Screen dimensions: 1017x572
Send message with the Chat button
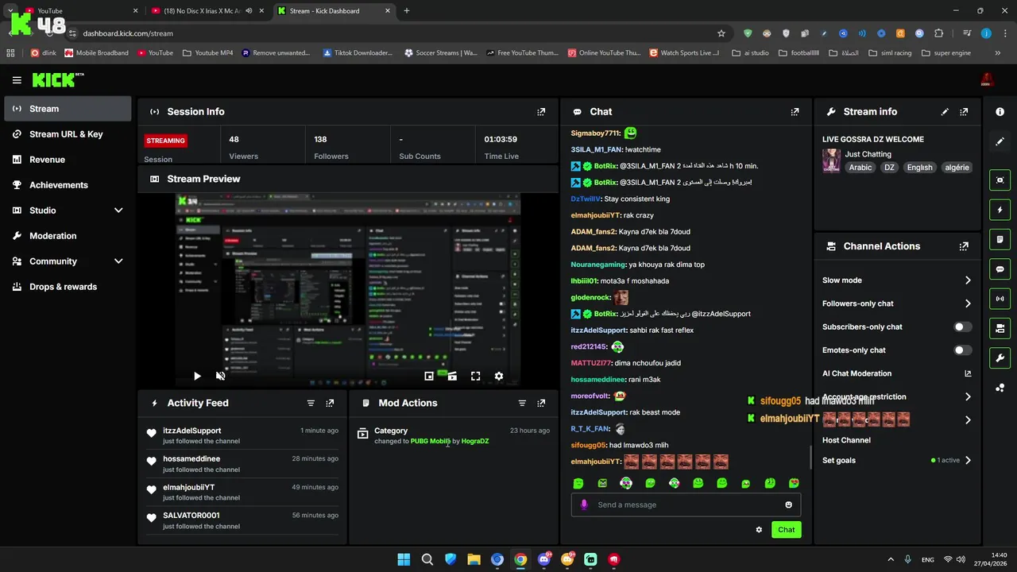(x=786, y=530)
